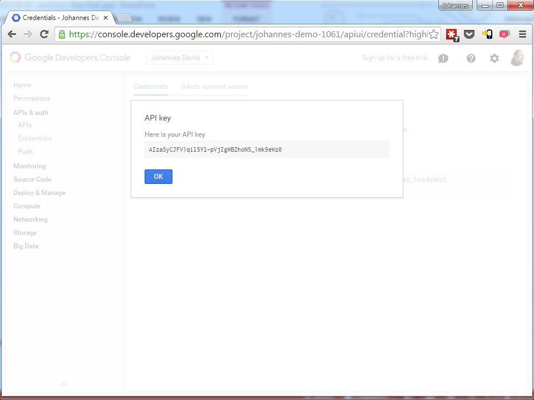Select Credentials in the sidebar
Image resolution: width=534 pixels, height=400 pixels.
34,138
